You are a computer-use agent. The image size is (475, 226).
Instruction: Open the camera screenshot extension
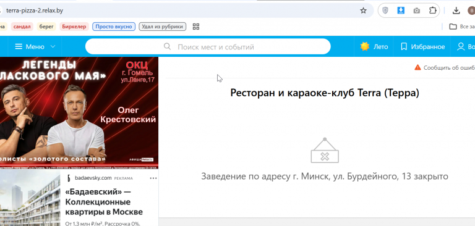tap(416, 10)
